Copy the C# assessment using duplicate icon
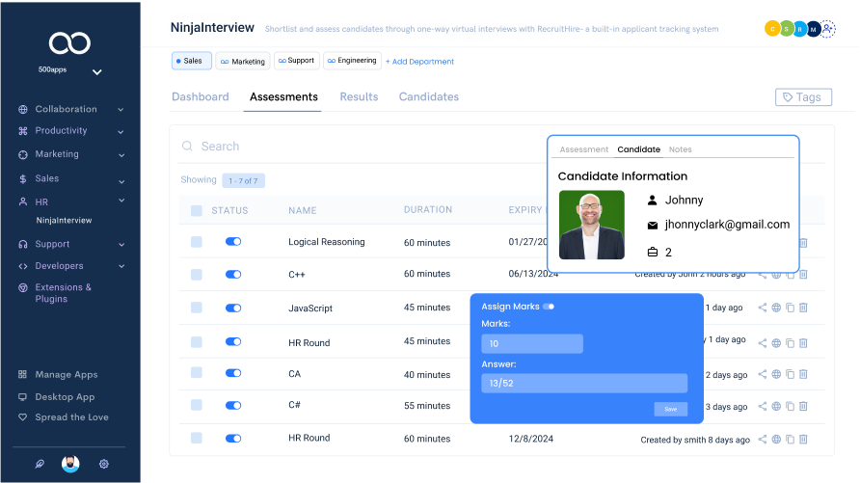The width and height of the screenshot is (860, 483). [790, 407]
